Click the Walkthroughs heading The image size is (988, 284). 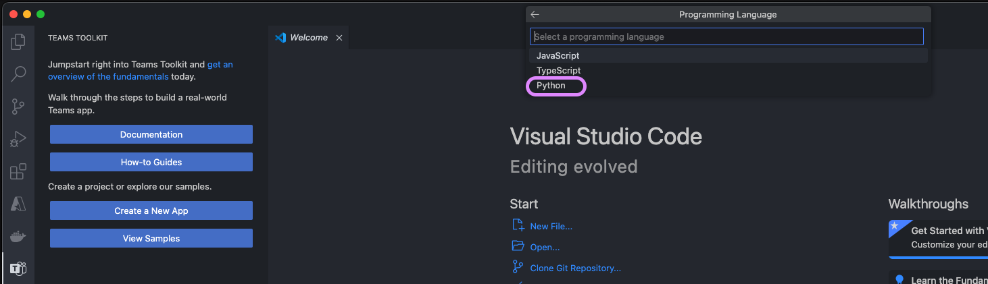pyautogui.click(x=928, y=204)
